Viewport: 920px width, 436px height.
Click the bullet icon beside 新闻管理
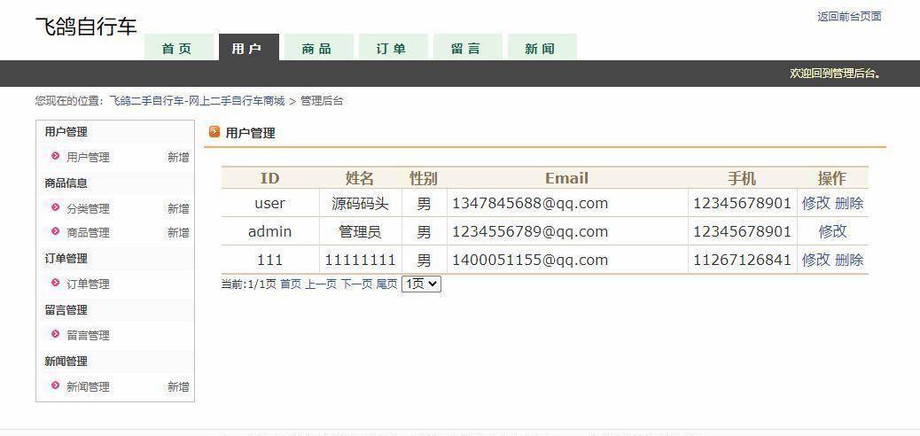point(56,386)
